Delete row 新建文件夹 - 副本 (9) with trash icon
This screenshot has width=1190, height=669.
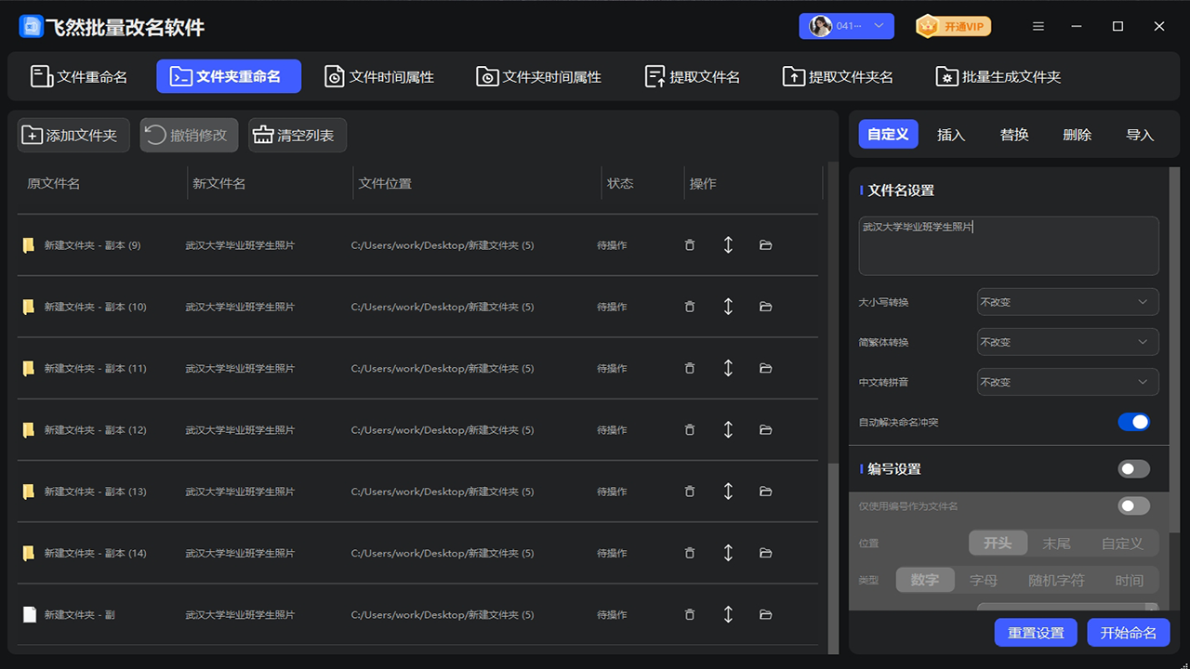tap(689, 244)
